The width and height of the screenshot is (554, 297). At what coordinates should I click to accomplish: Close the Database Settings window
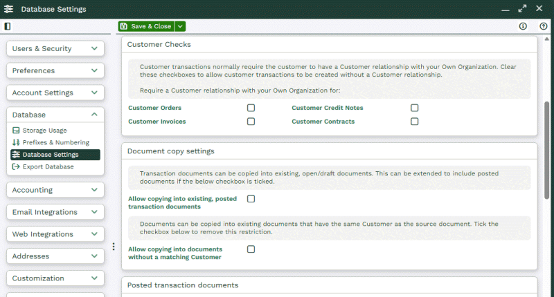[539, 8]
